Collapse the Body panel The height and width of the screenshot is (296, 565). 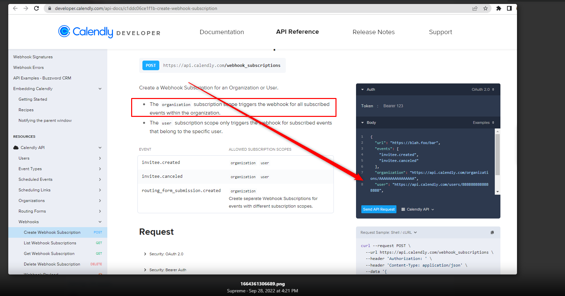click(x=368, y=123)
